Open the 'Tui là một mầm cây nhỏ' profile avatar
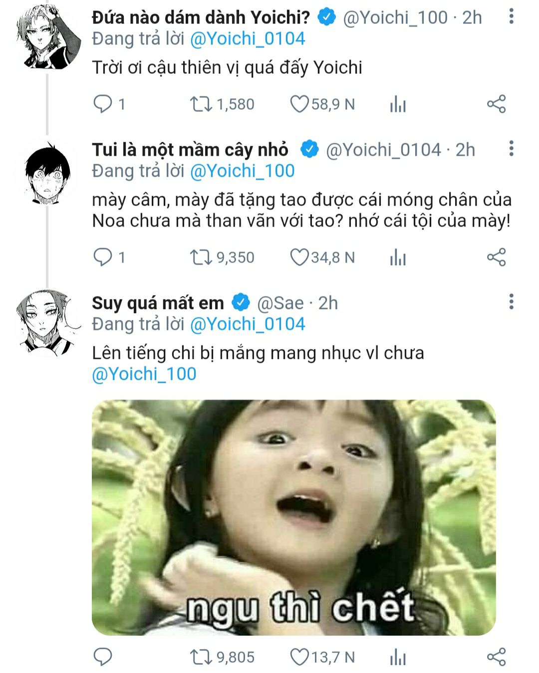Screen dimensions: 539x673 47,173
